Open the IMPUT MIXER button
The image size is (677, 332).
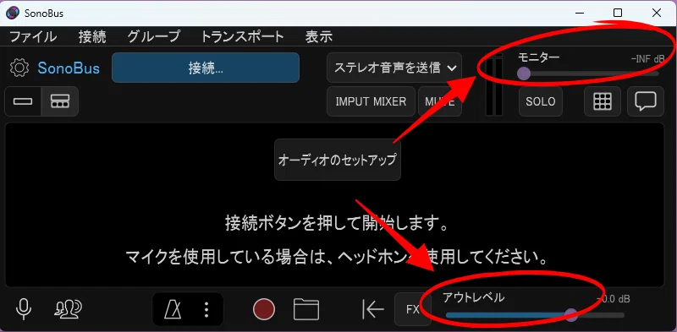tap(371, 101)
